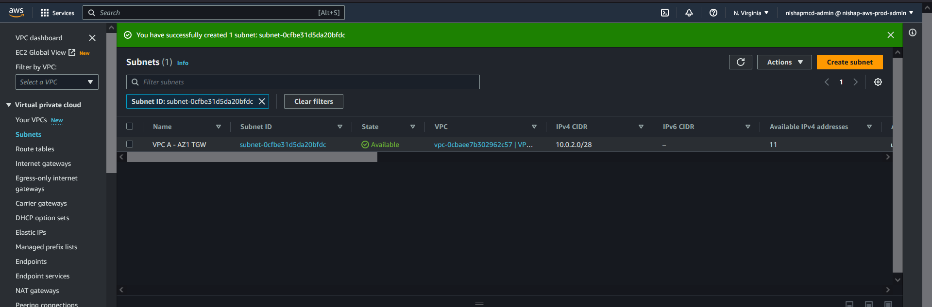This screenshot has width=932, height=307.
Task: Open the info panel icon
Action: pos(912,32)
